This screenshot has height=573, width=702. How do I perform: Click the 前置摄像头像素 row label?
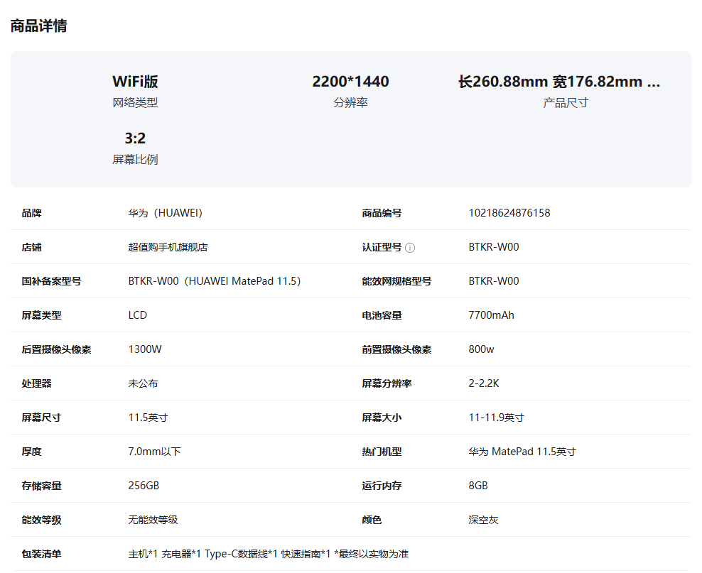[x=396, y=349]
